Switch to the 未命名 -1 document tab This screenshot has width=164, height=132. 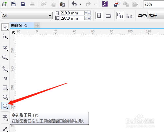22,26
